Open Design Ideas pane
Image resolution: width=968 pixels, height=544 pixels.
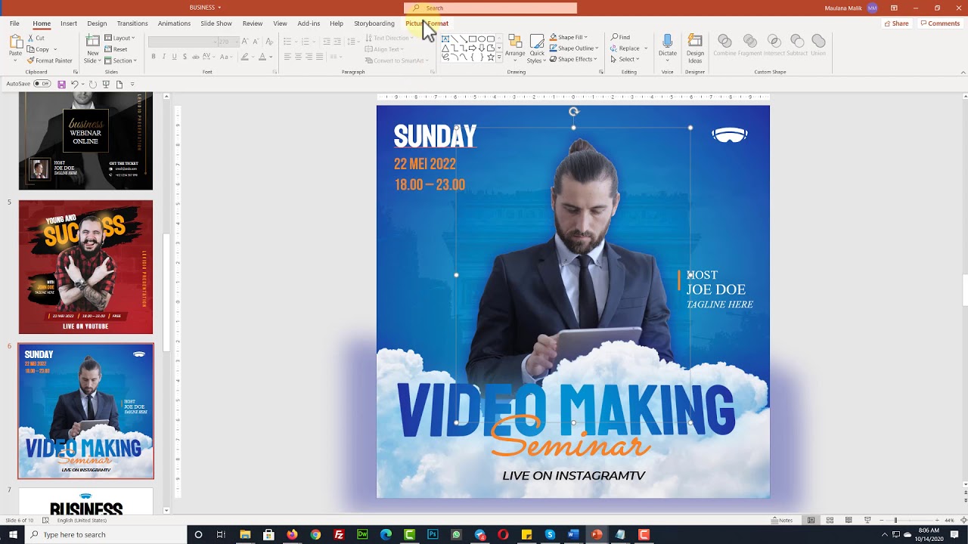click(695, 42)
